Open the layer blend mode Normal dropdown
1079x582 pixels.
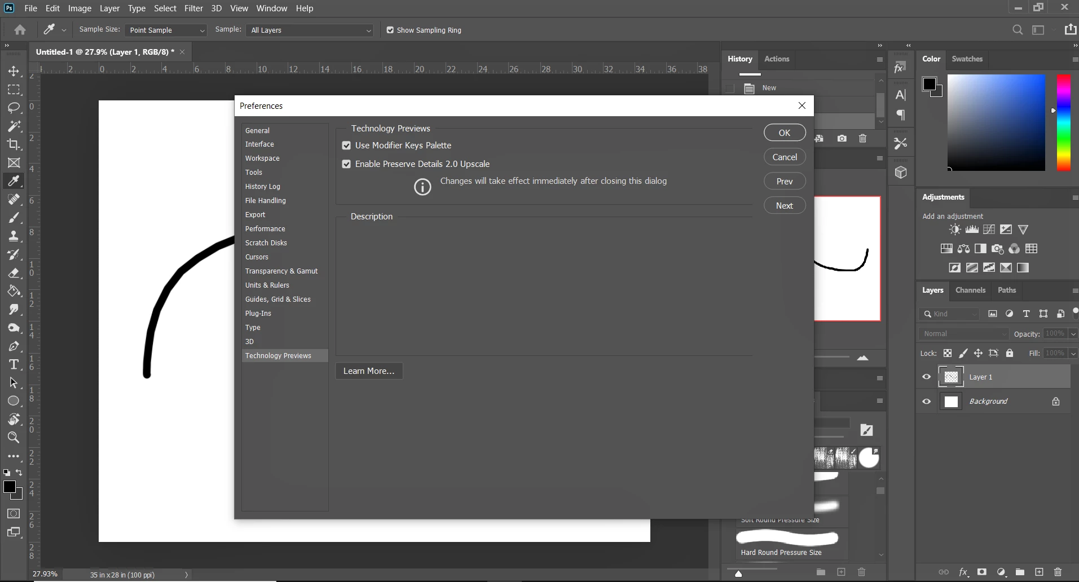(963, 334)
